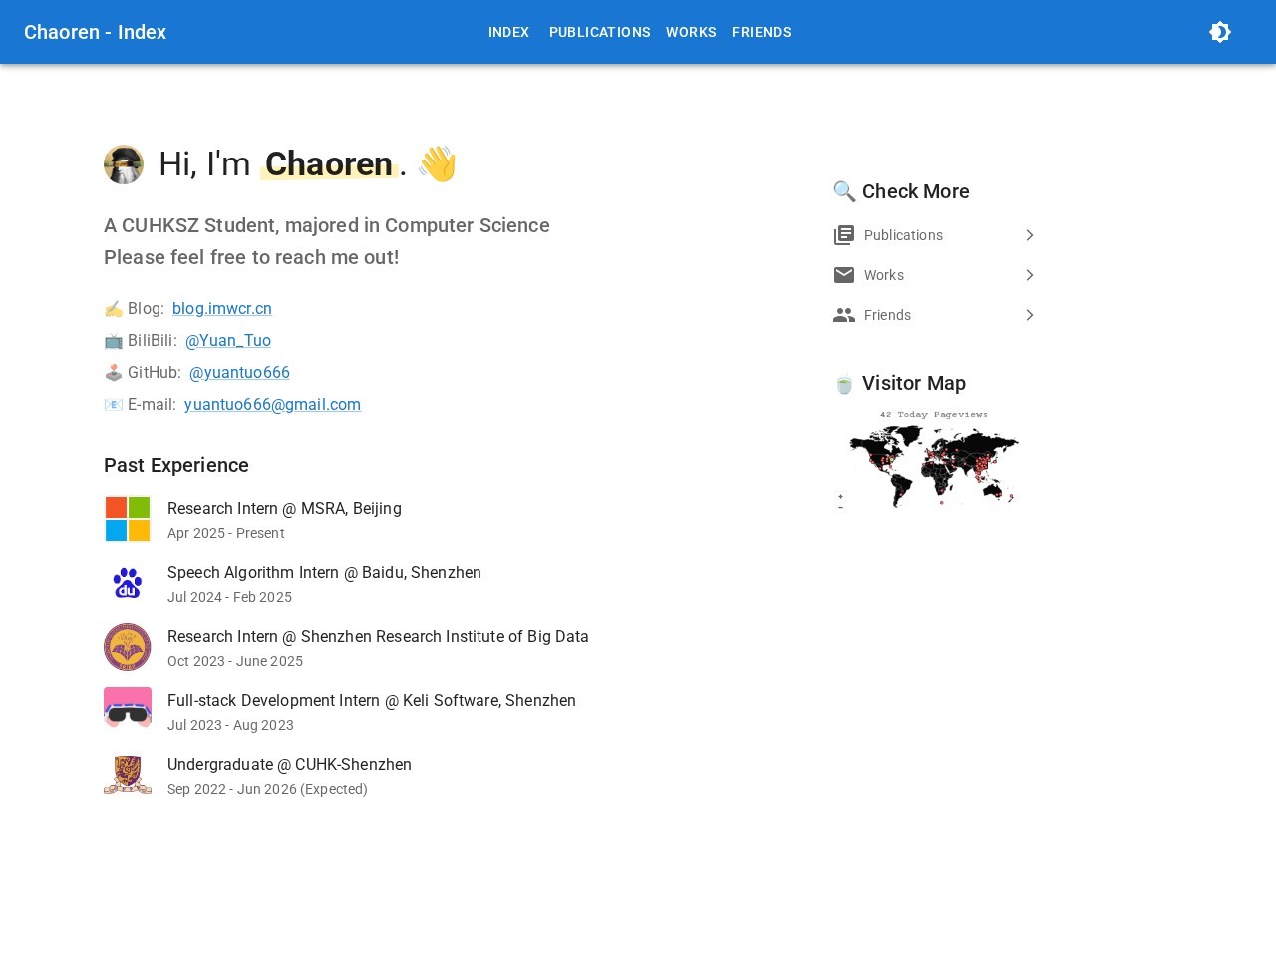Visit the @yuantuo666 GitHub link
The image size is (1276, 957).
click(x=239, y=373)
